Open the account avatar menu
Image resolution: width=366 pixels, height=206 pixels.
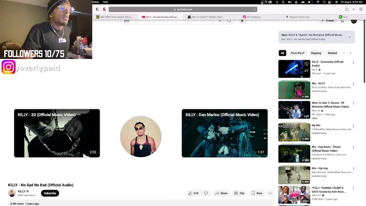(x=354, y=21)
